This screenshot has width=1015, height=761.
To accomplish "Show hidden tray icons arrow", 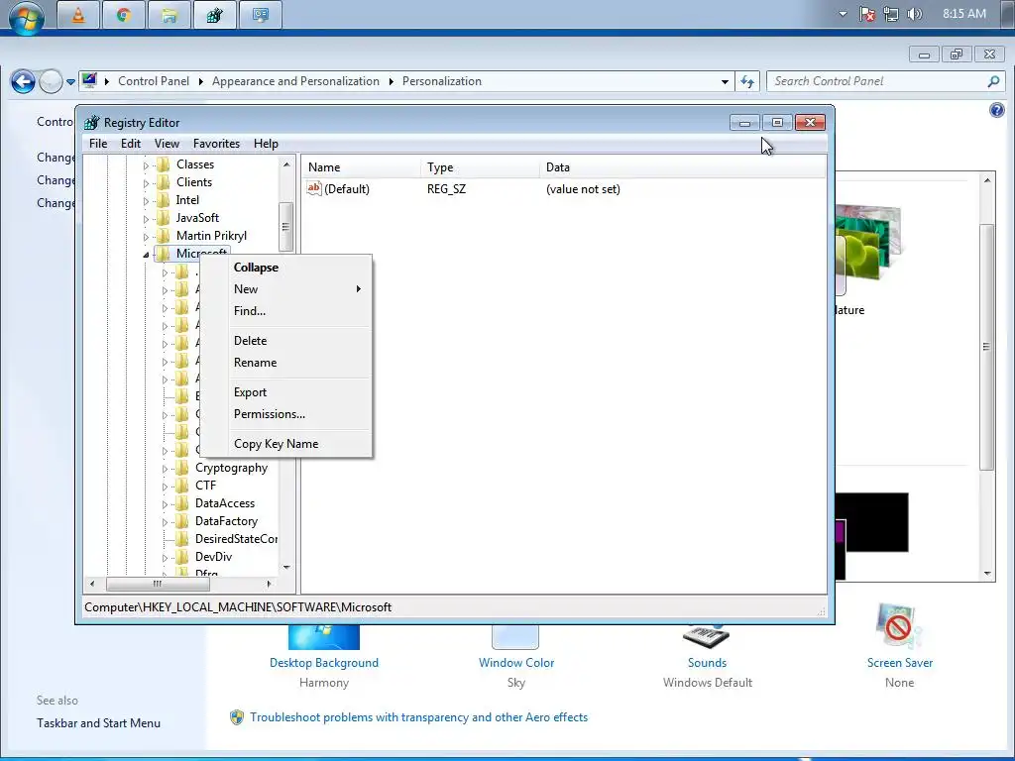I will point(843,14).
